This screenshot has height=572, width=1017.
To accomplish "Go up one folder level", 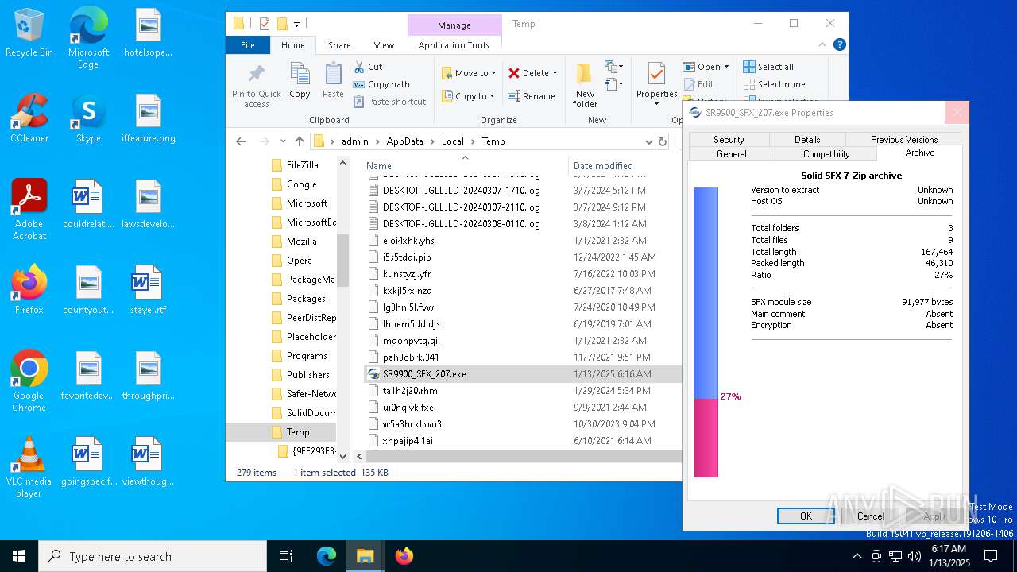I will (299, 141).
